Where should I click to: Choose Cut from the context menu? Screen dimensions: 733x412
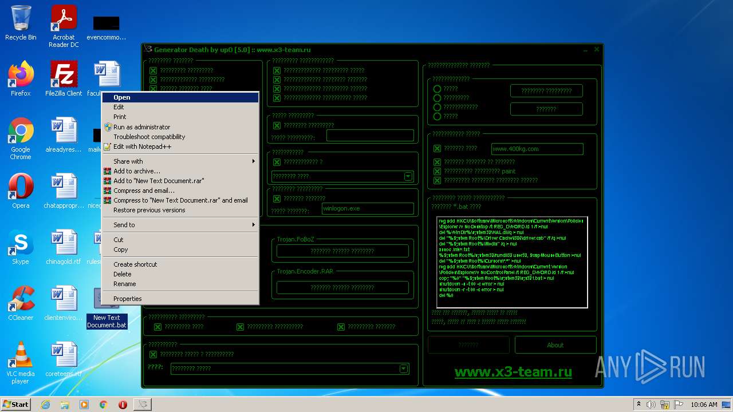180,240
